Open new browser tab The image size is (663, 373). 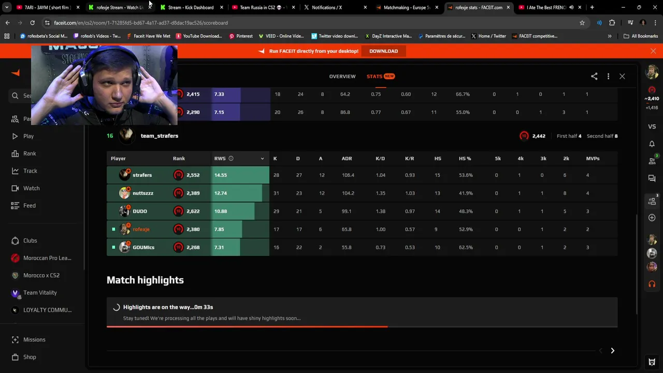[x=592, y=7]
